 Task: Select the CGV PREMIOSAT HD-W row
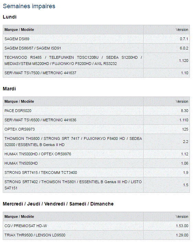pos(96,226)
